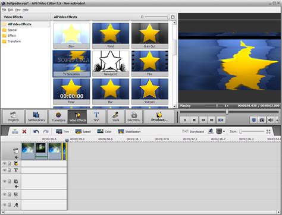282x215 pixels.
Task: Click the Speed button
Action: (83, 131)
